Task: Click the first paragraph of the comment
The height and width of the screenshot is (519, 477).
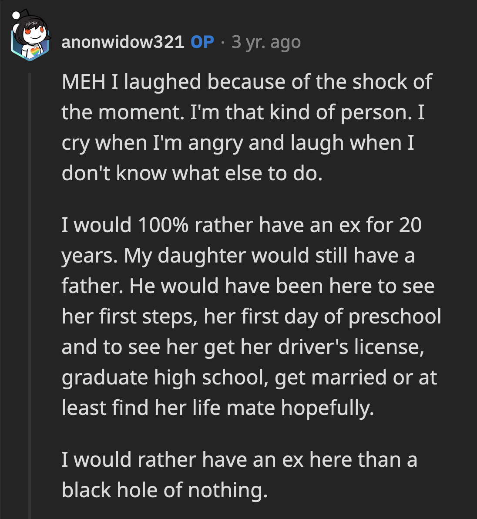Action: pyautogui.click(x=244, y=126)
